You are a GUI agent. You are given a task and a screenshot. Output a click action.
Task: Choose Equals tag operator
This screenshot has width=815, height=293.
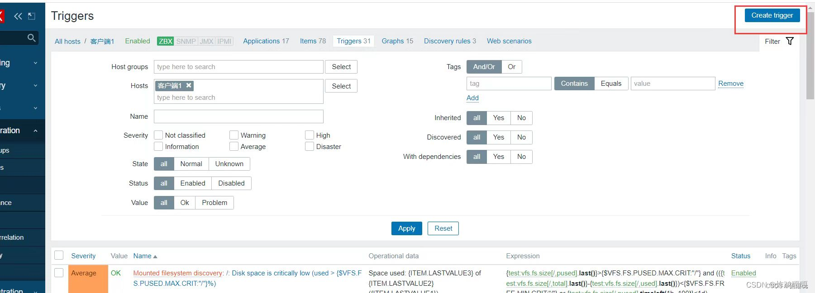pyautogui.click(x=611, y=84)
